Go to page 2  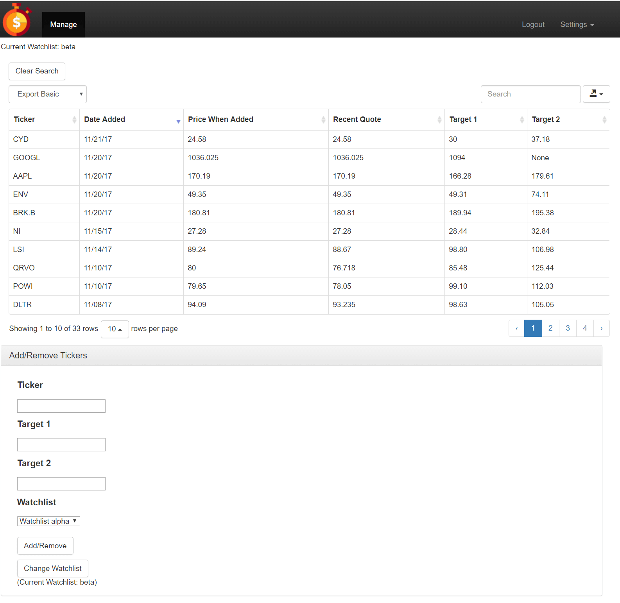point(550,328)
